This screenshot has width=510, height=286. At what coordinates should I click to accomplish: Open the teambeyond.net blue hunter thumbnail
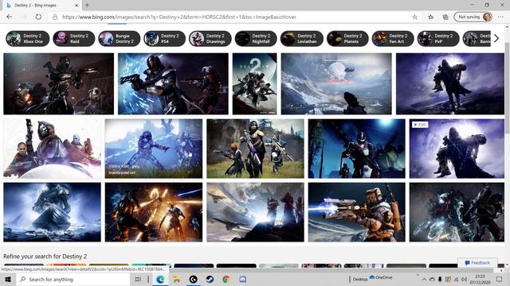coord(154,149)
